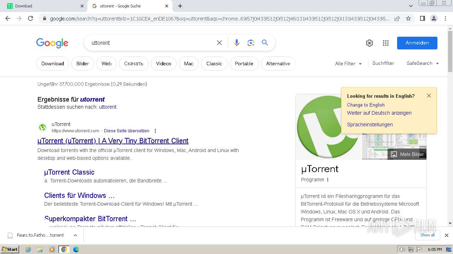Select the Web filter chip
The image size is (453, 254).
[x=107, y=64]
